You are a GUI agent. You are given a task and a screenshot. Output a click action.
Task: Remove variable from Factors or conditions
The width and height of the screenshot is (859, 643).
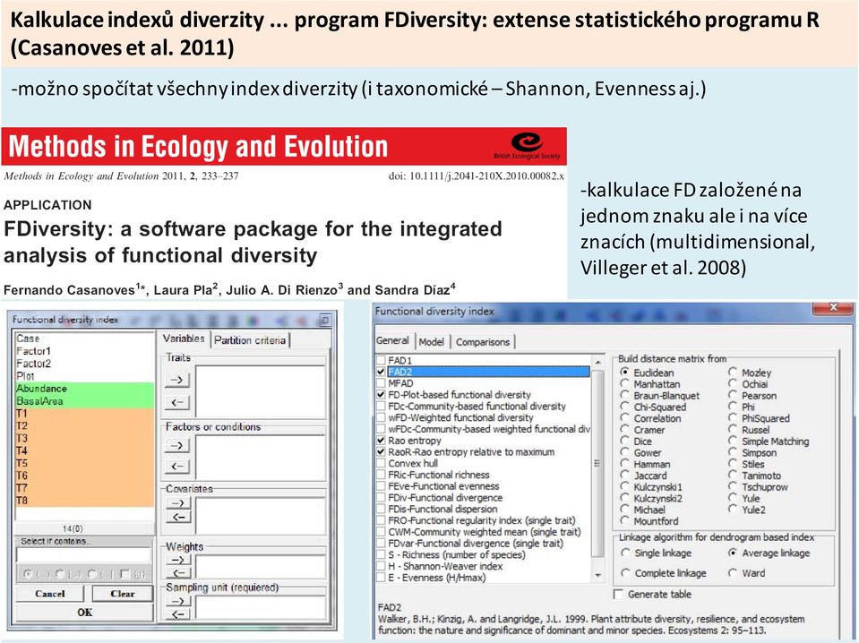(177, 466)
